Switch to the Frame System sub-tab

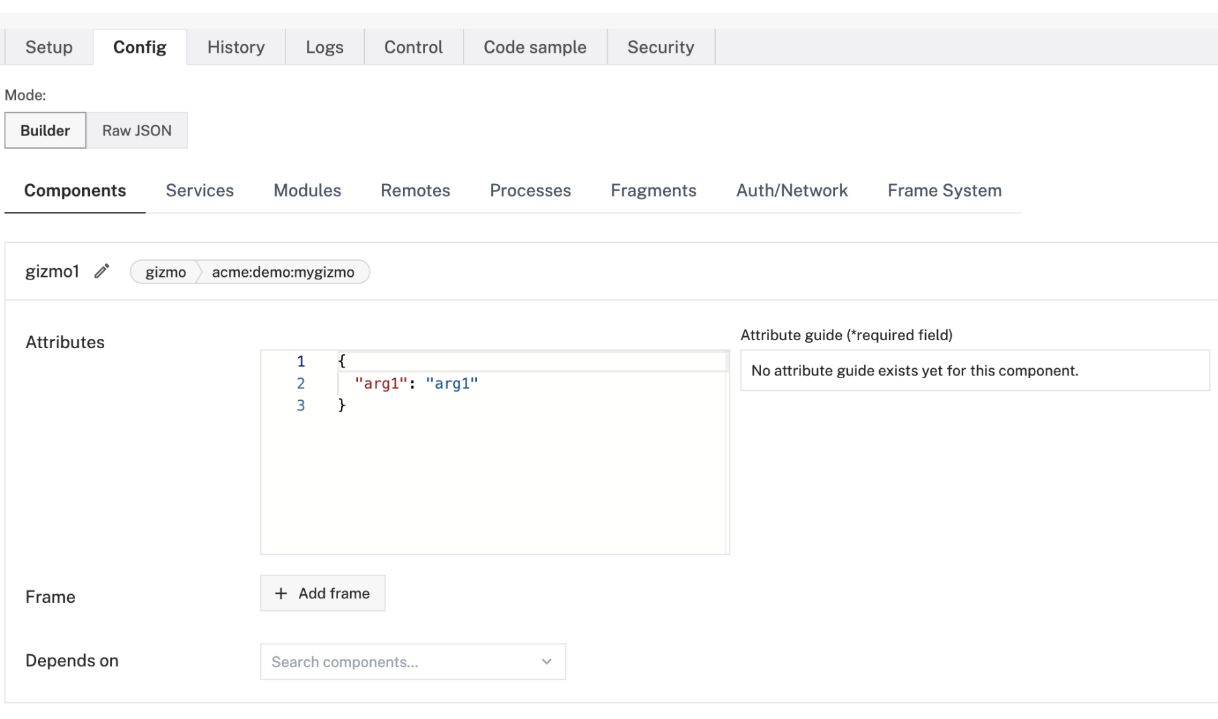(945, 191)
